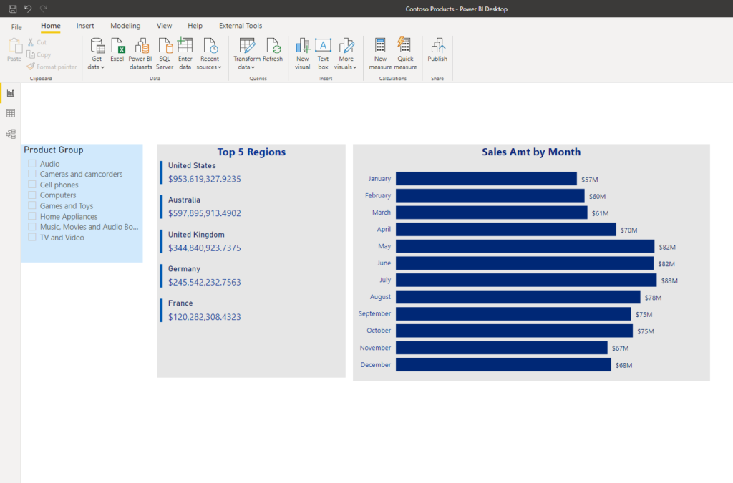733x483 pixels.
Task: Copy the selected item
Action: [x=39, y=54]
